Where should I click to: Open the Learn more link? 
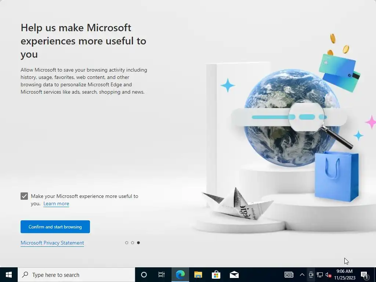coord(56,203)
